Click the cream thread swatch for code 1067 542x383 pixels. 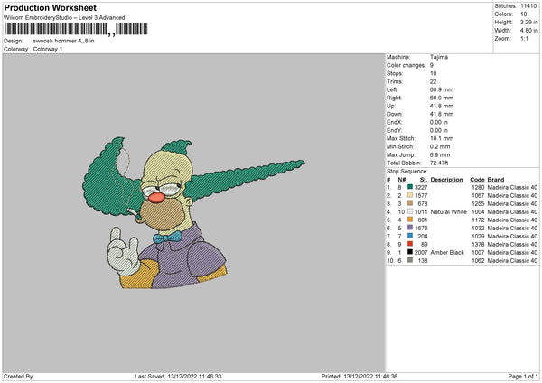[x=410, y=195]
